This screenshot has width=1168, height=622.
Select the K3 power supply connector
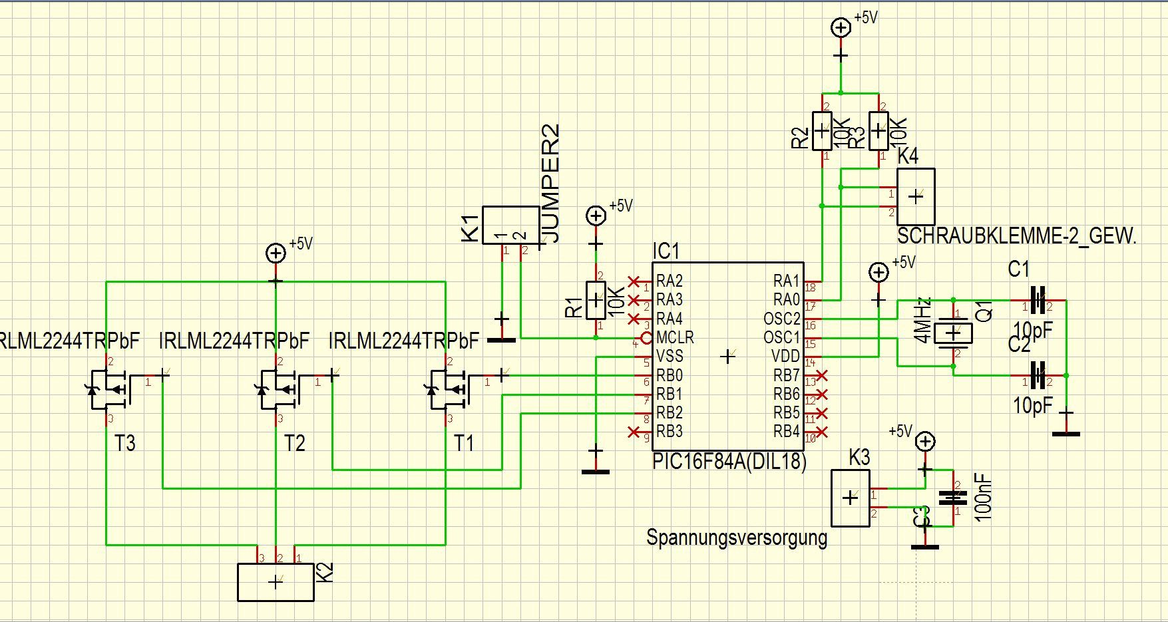pos(850,498)
